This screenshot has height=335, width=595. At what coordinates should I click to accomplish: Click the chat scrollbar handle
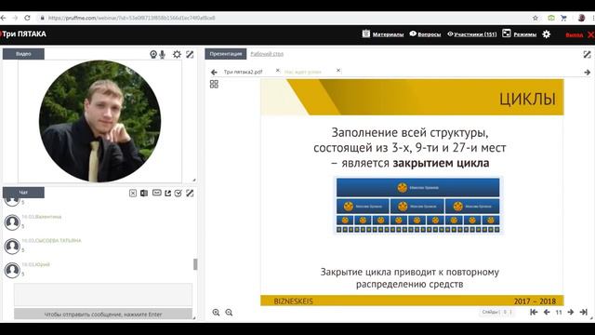coord(195,264)
